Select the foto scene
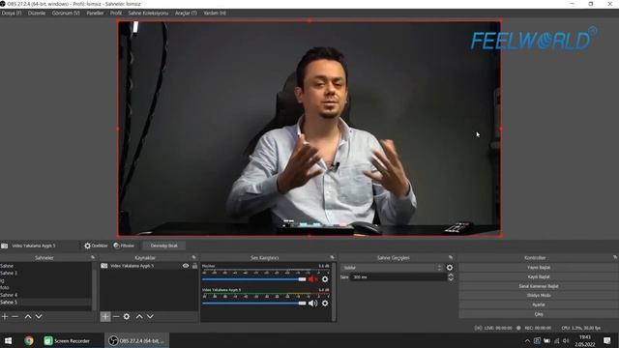The width and height of the screenshot is (619, 348). [45, 288]
